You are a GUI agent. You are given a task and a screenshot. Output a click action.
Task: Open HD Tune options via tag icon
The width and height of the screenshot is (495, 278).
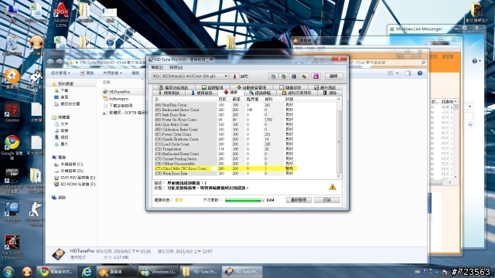coord(304,76)
